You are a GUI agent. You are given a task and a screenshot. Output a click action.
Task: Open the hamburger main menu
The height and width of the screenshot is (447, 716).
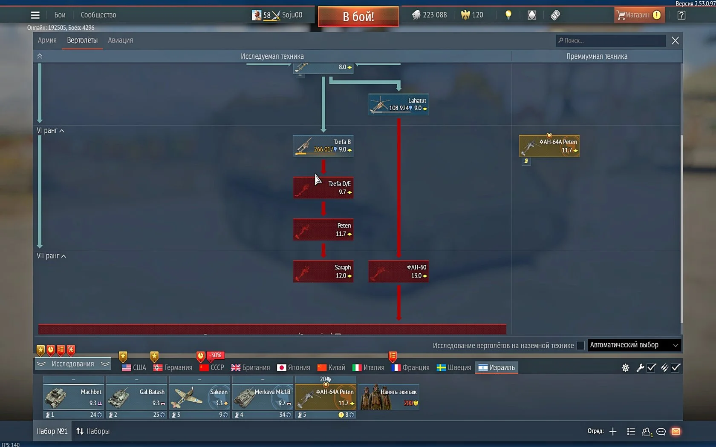tap(35, 15)
